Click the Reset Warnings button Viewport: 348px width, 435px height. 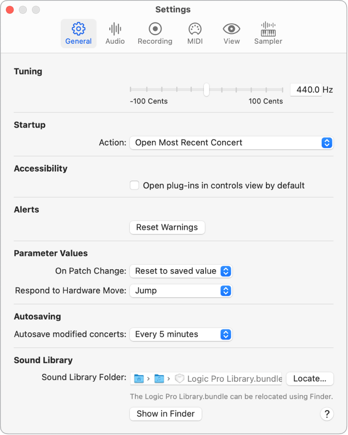coord(167,227)
